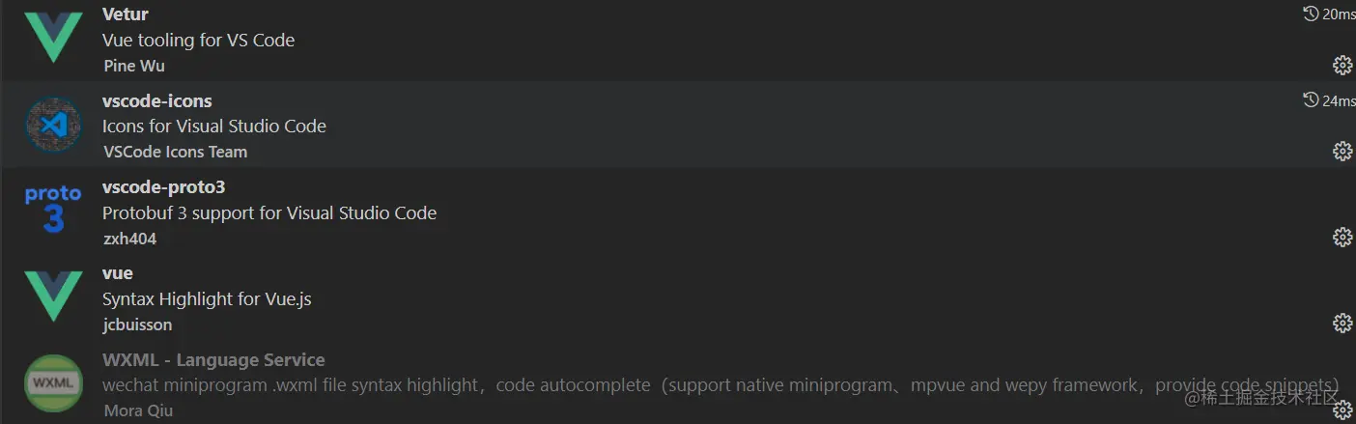Open the vue extension gear menu
Screen dimensions: 1356x424
point(1342,324)
